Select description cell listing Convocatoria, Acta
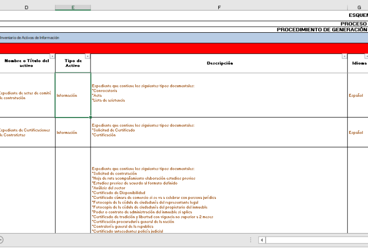This screenshot has height=248, width=368. [x=219, y=95]
